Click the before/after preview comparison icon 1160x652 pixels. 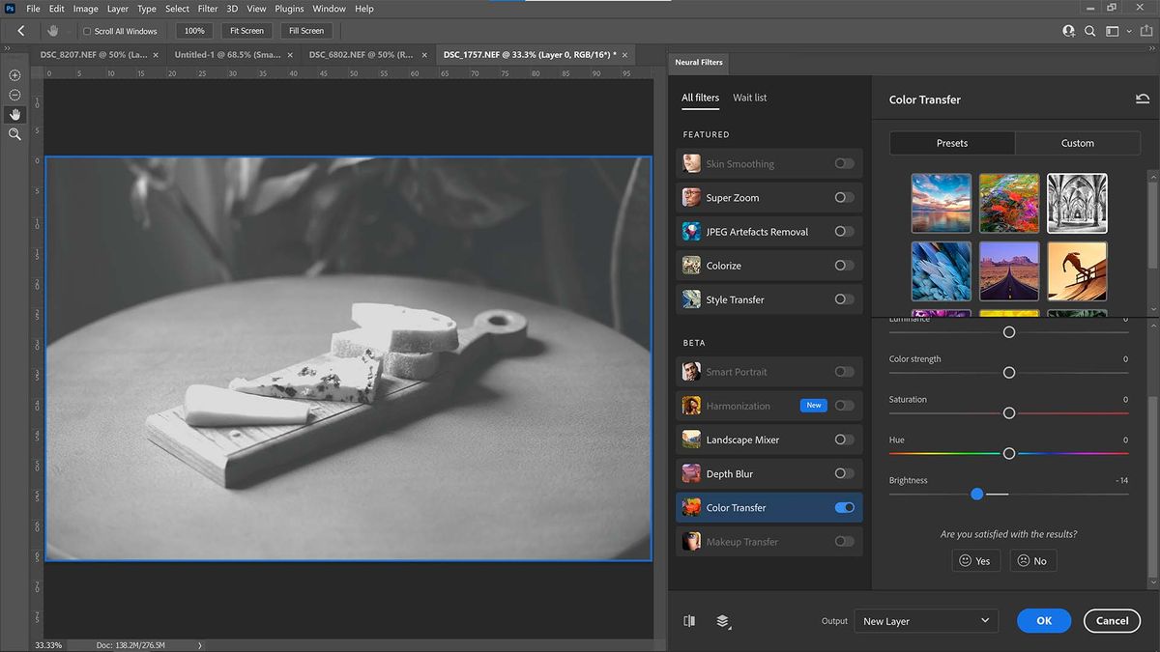(x=689, y=621)
